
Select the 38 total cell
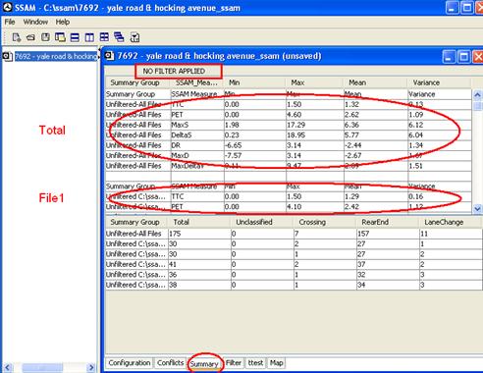point(199,285)
